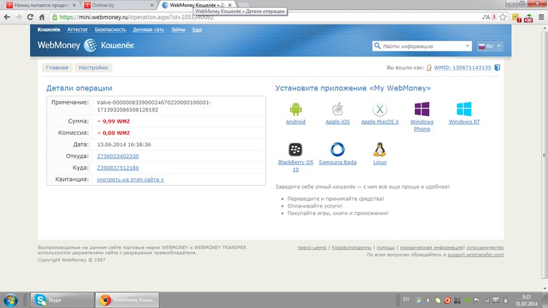Click the logout door icon next to WMID
Screen dimensions: 548x308
[x=497, y=67]
